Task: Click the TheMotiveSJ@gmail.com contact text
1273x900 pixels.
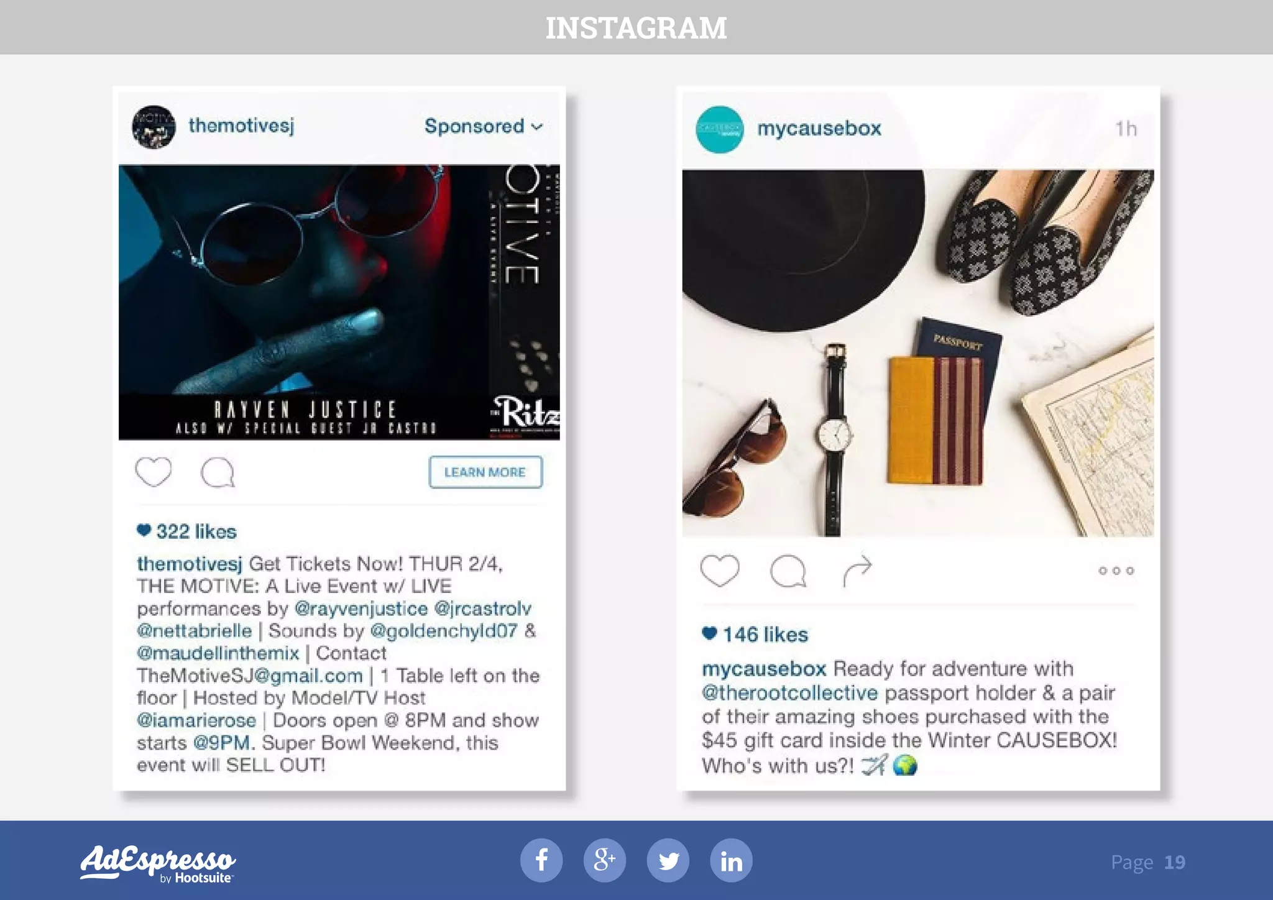Action: pos(250,676)
